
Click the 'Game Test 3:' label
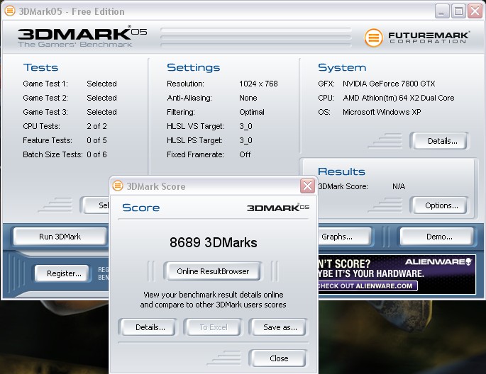click(x=45, y=112)
